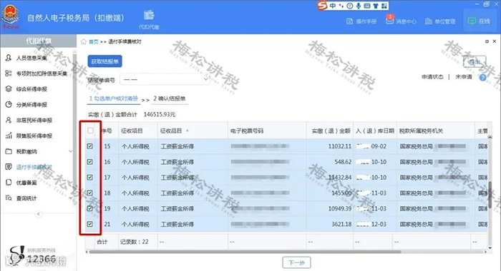Open 综合所得申报 in the sidebar
The height and width of the screenshot is (271, 501).
(x=31, y=89)
